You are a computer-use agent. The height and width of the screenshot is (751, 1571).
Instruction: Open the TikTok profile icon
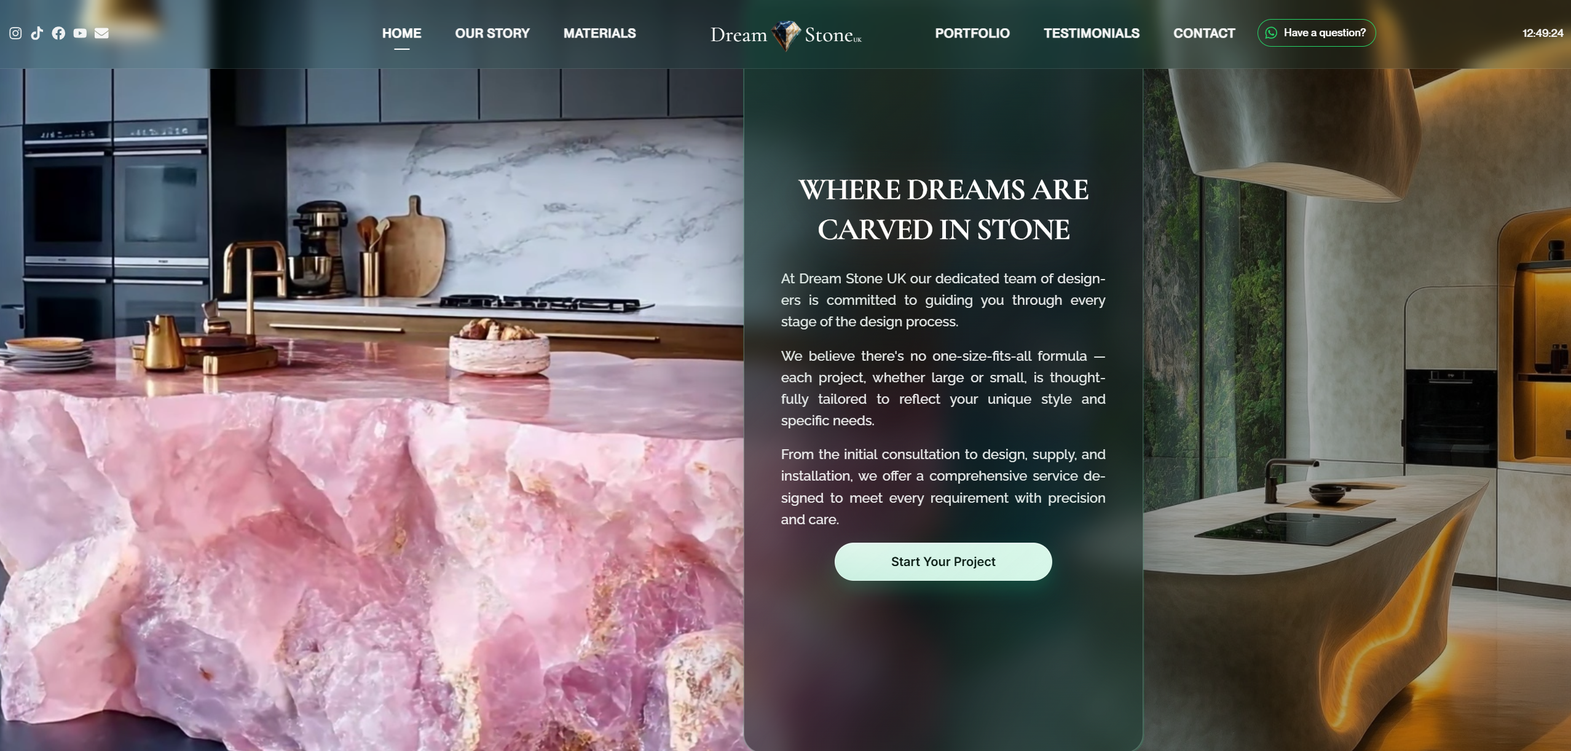pos(37,33)
